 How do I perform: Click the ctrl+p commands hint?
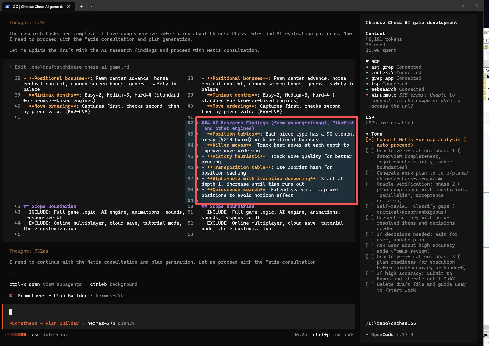[334, 335]
